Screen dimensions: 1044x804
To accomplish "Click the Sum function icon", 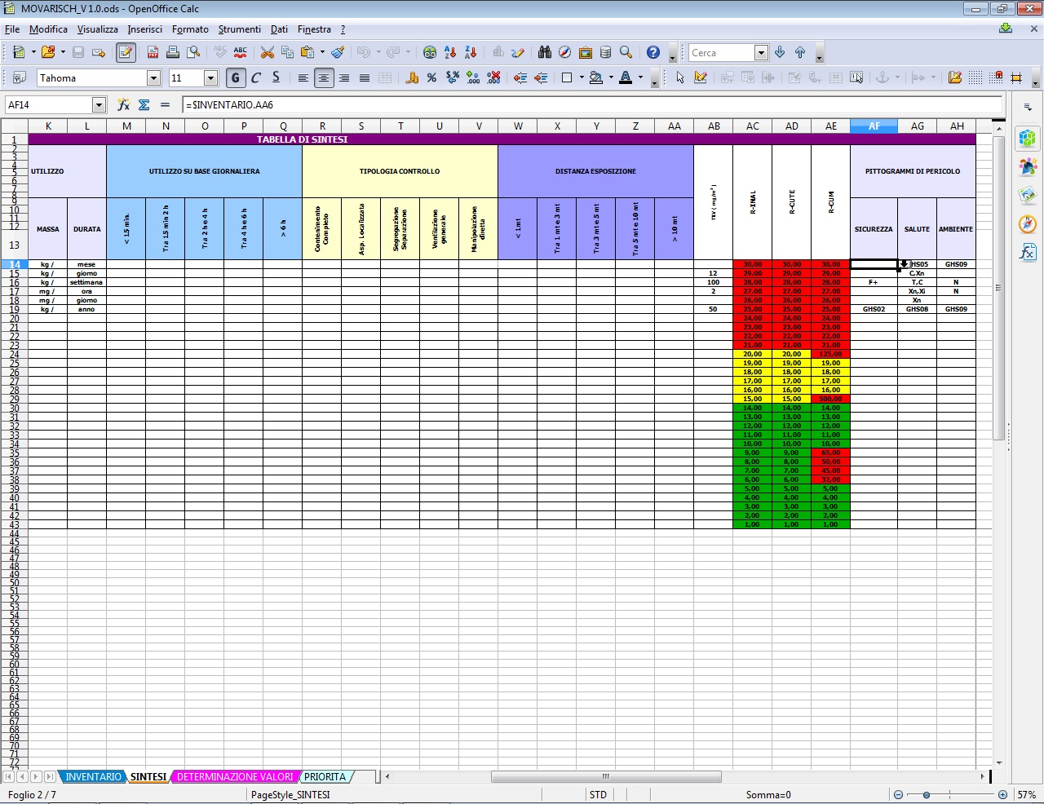I will point(144,104).
